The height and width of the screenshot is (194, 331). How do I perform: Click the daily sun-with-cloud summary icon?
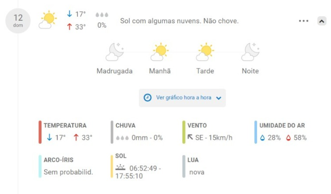(48, 20)
